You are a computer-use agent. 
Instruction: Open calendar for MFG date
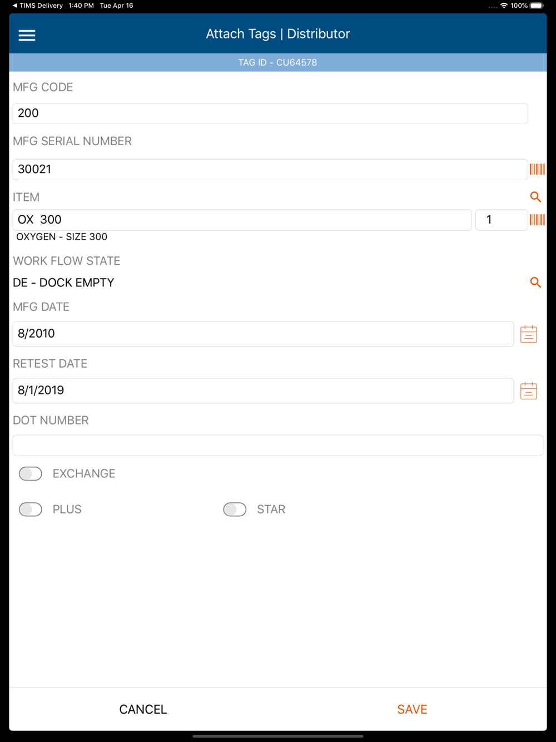529,334
